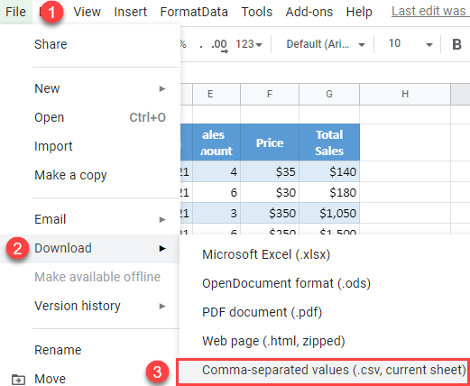Viewport: 470px width, 386px height.
Task: Click the decrease decimal places dot icon
Action: [x=201, y=47]
